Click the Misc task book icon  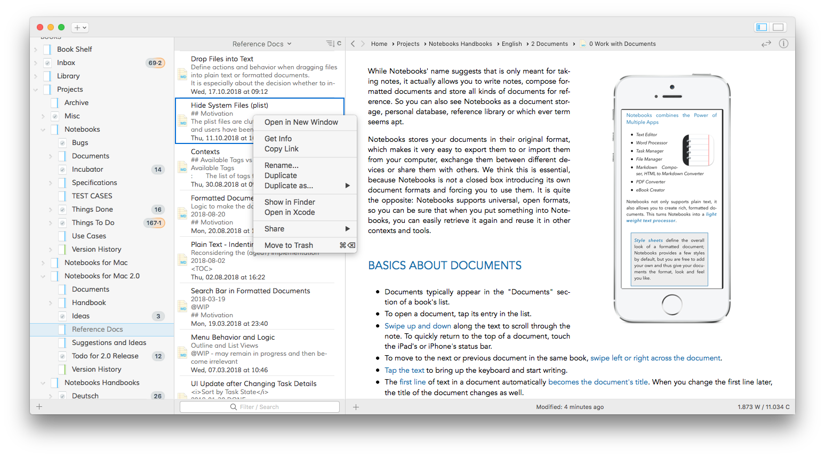pyautogui.click(x=55, y=116)
